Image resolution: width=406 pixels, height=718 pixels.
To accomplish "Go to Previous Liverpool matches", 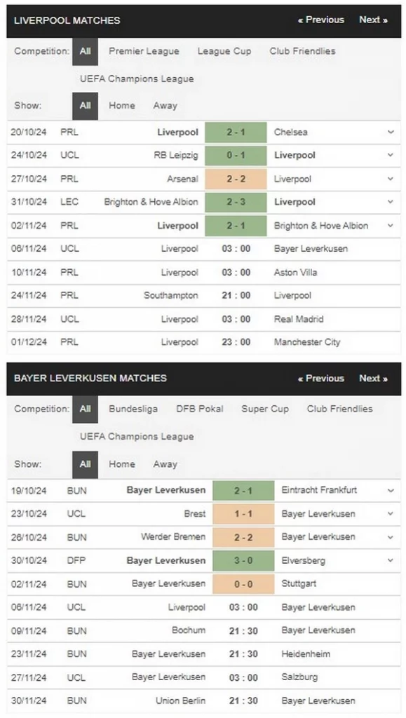I will click(321, 20).
